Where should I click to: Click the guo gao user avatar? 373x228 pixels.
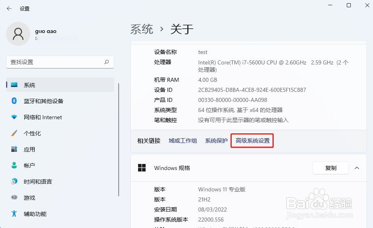[18, 34]
